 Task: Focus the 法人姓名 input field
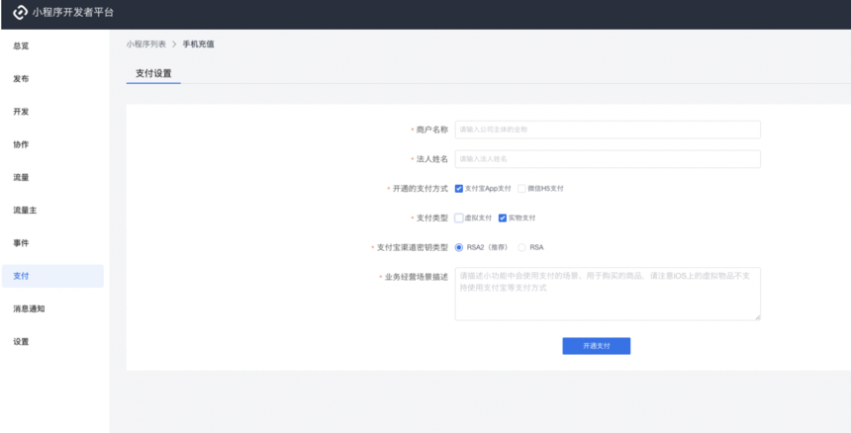[608, 159]
